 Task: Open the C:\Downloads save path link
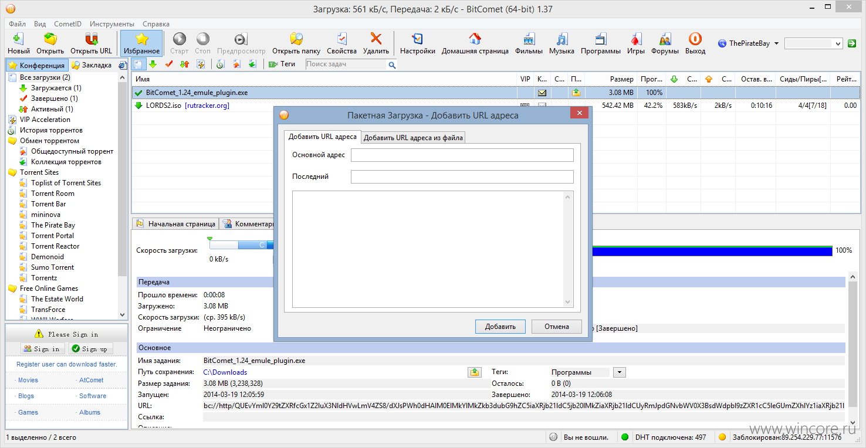225,372
